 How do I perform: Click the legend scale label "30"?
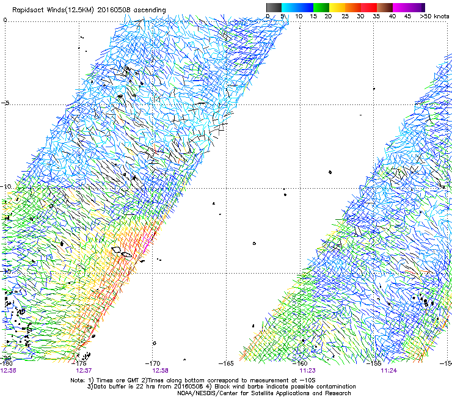point(360,16)
